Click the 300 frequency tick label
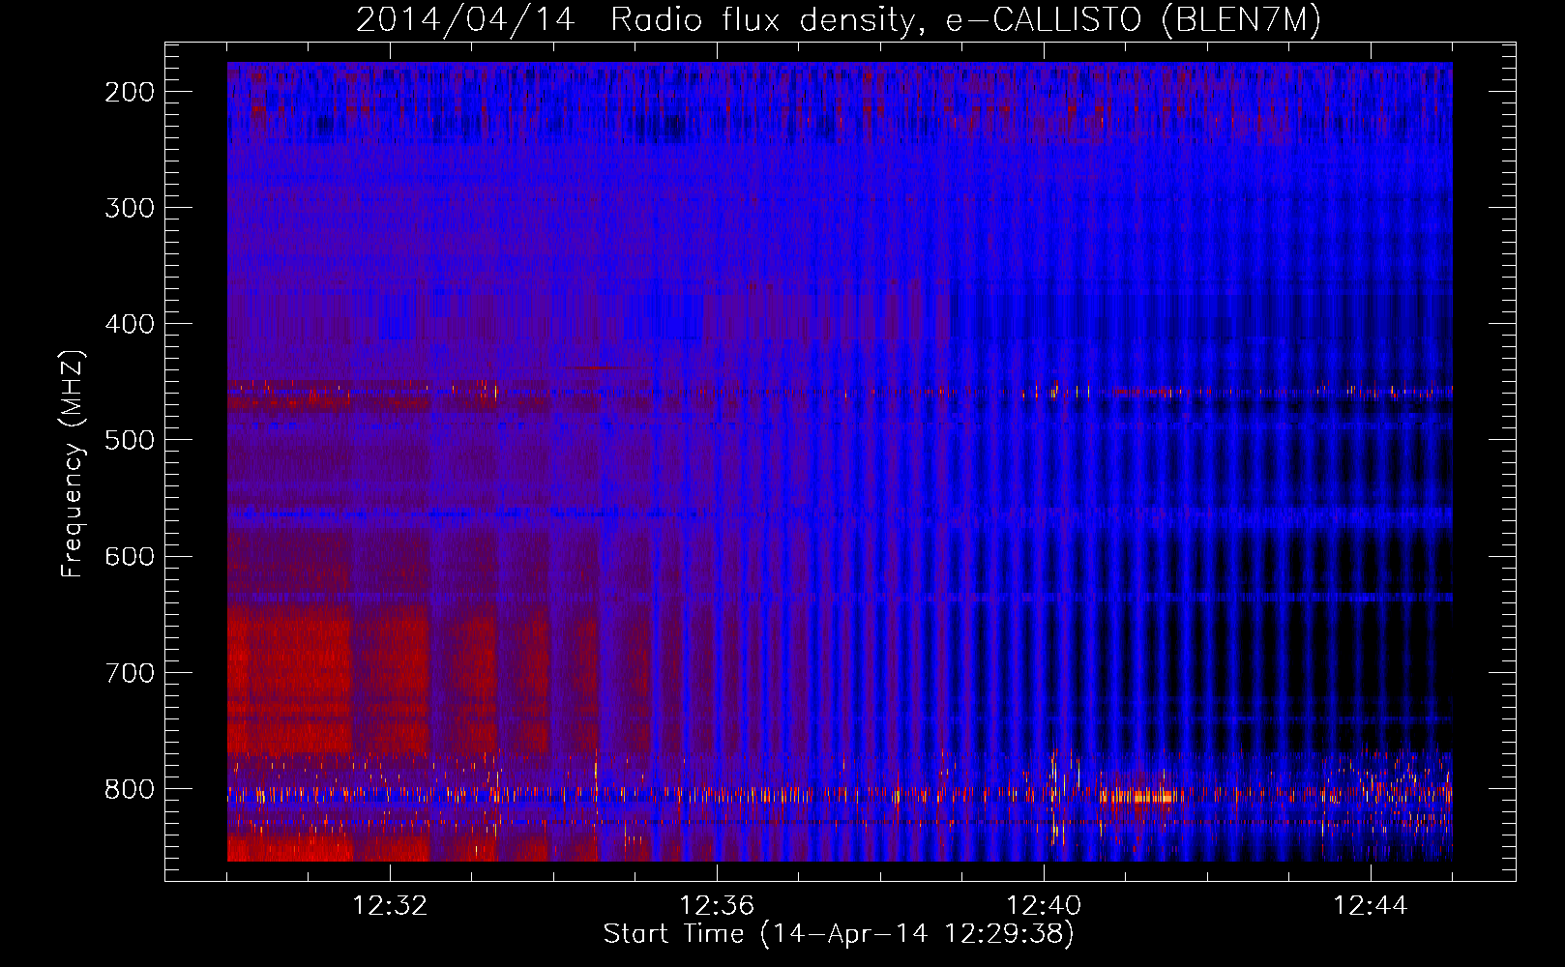The height and width of the screenshot is (967, 1565). click(x=130, y=208)
